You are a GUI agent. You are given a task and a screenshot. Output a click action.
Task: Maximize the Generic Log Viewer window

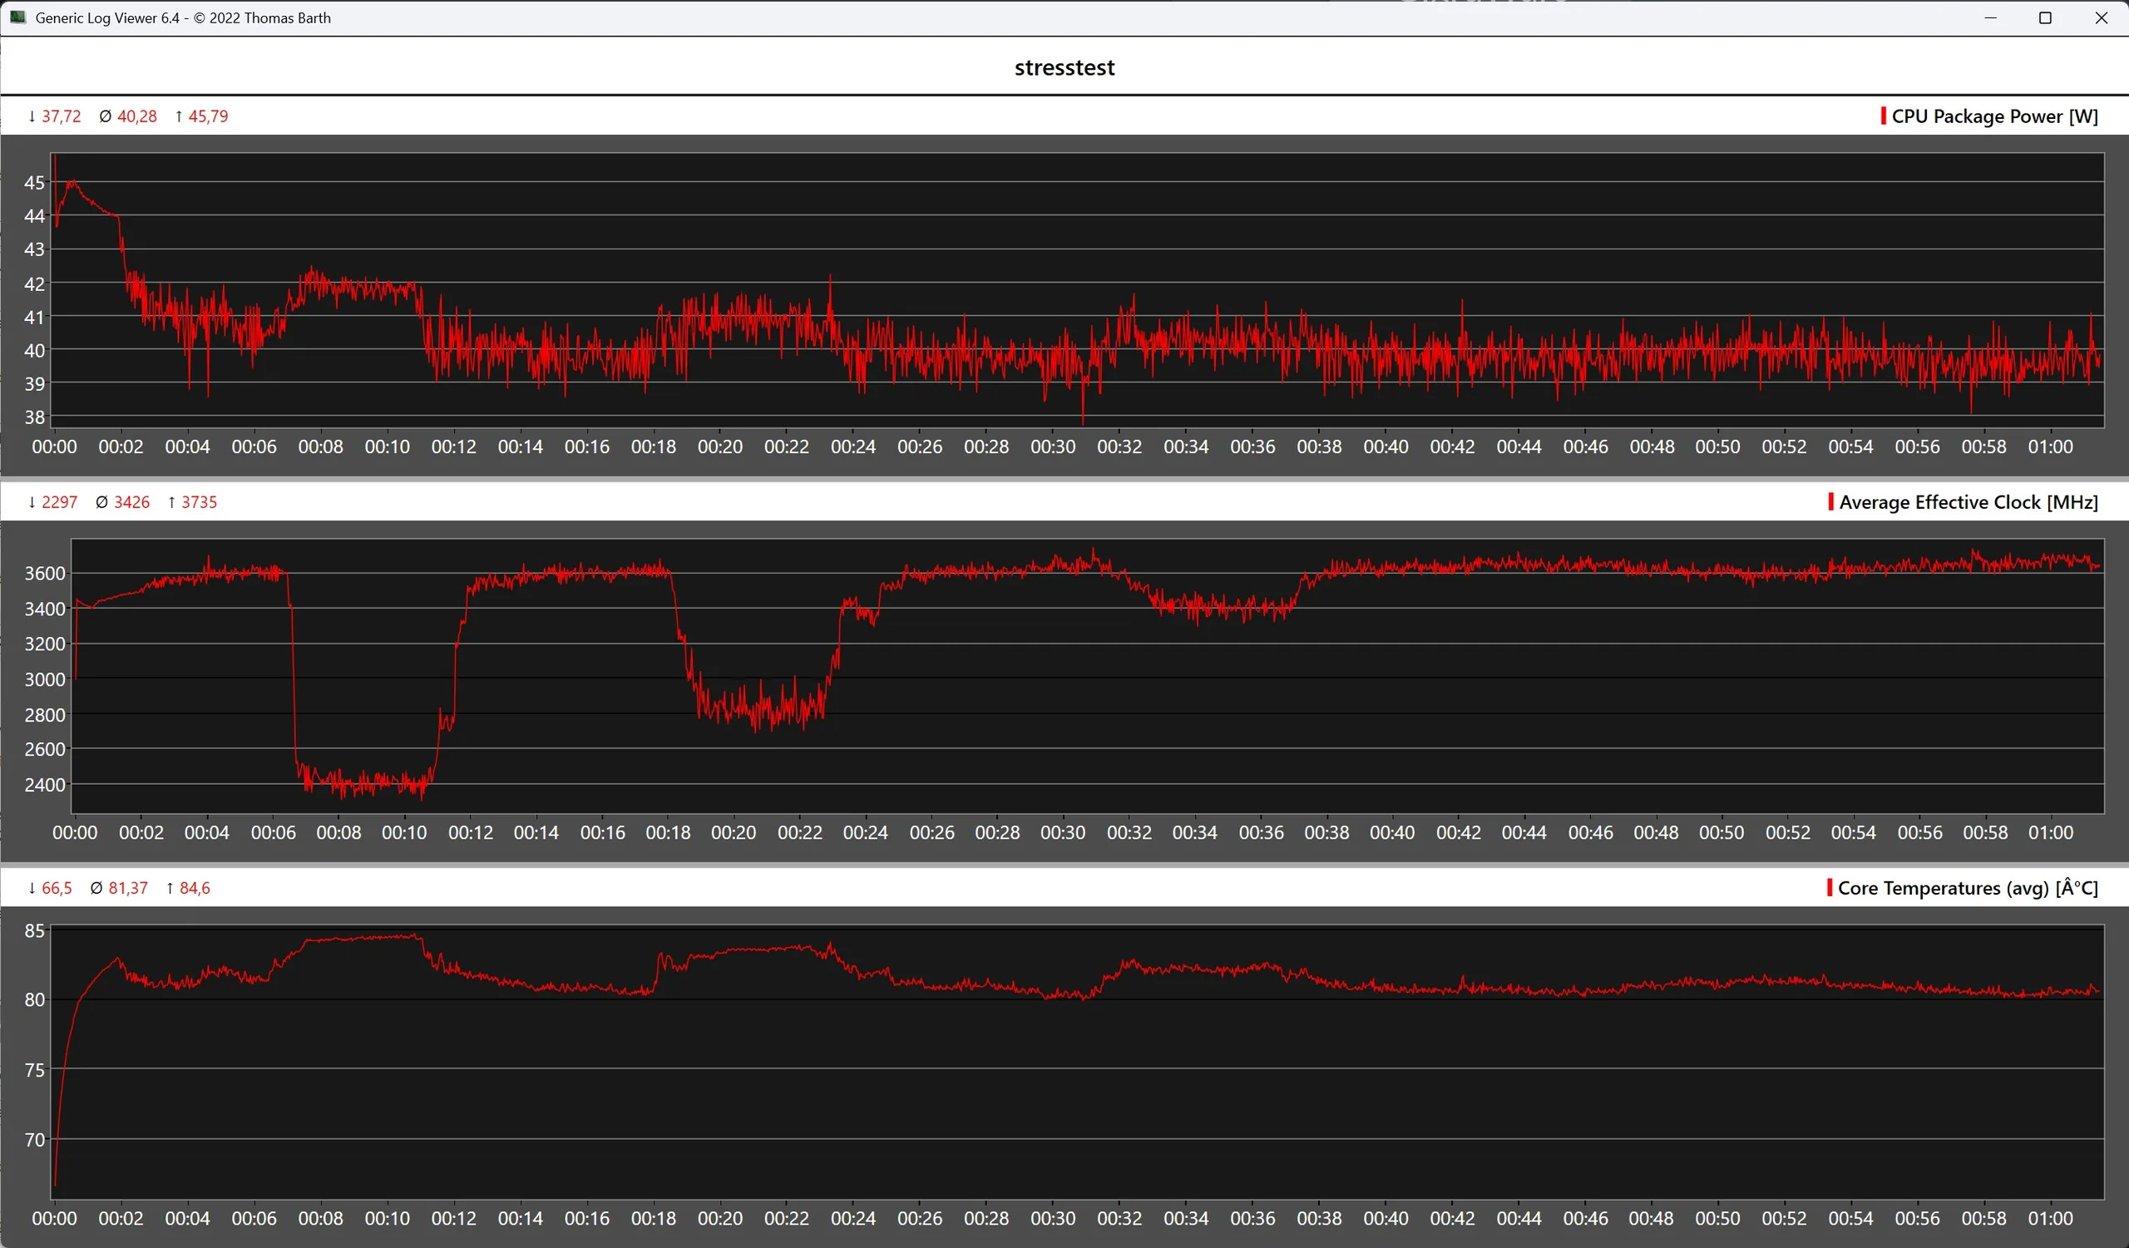point(2044,17)
